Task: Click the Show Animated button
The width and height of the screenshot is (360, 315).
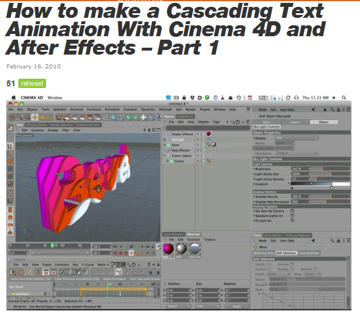Action: (x=114, y=279)
